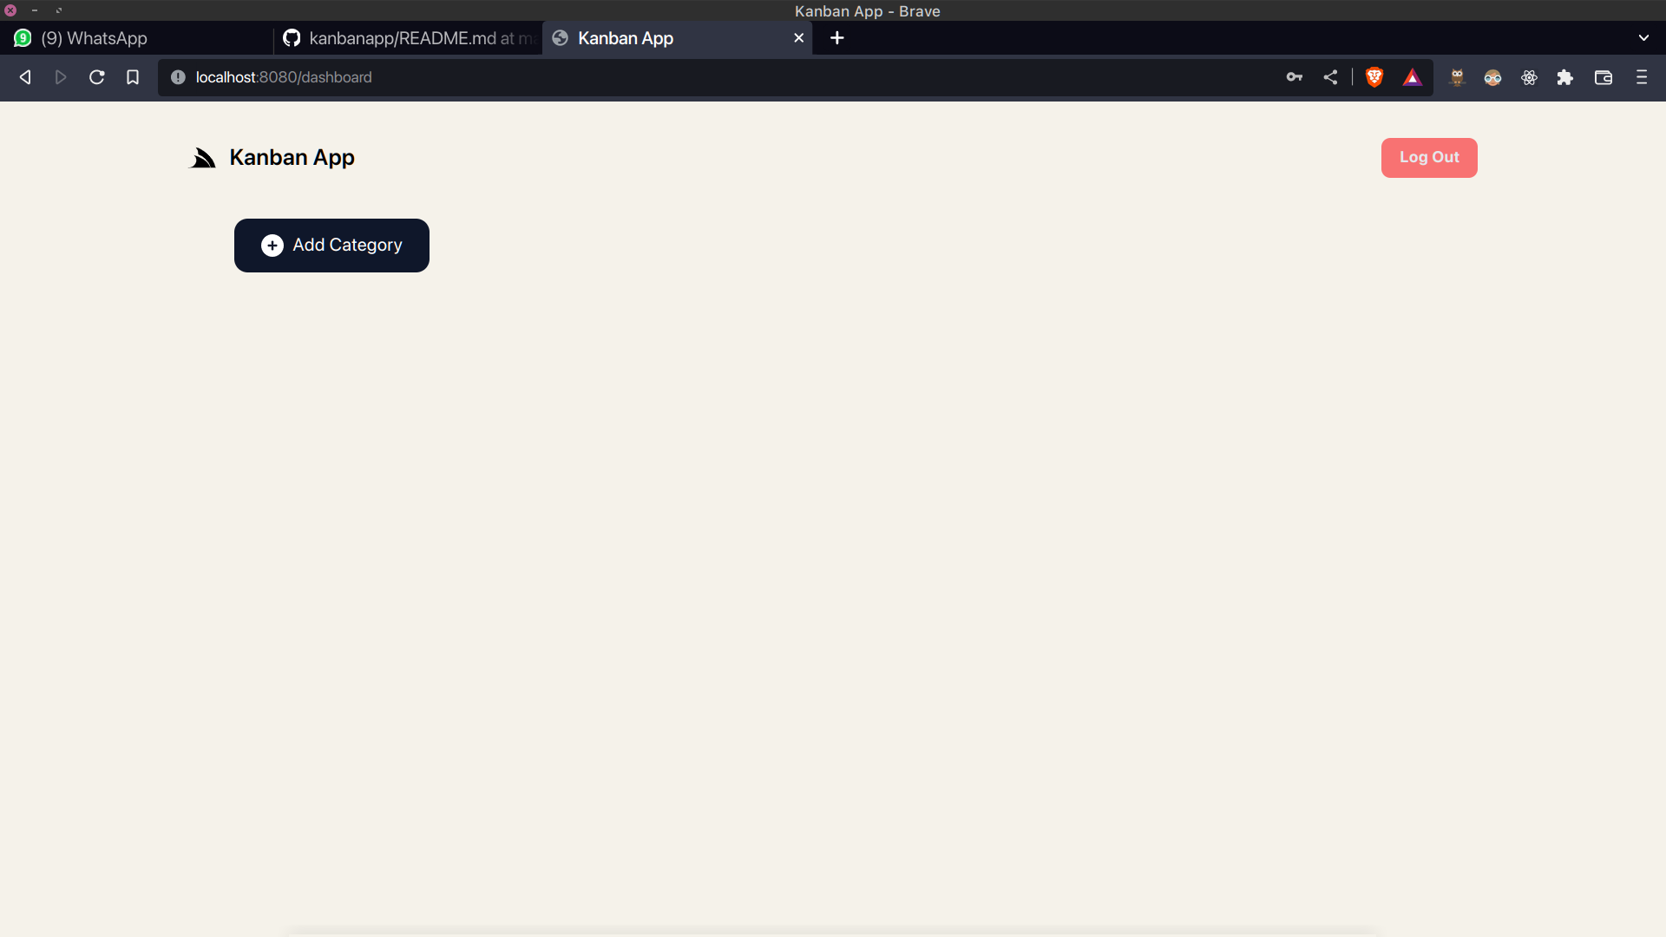Click the Brave Shields lion icon
The height and width of the screenshot is (937, 1666).
click(x=1374, y=77)
